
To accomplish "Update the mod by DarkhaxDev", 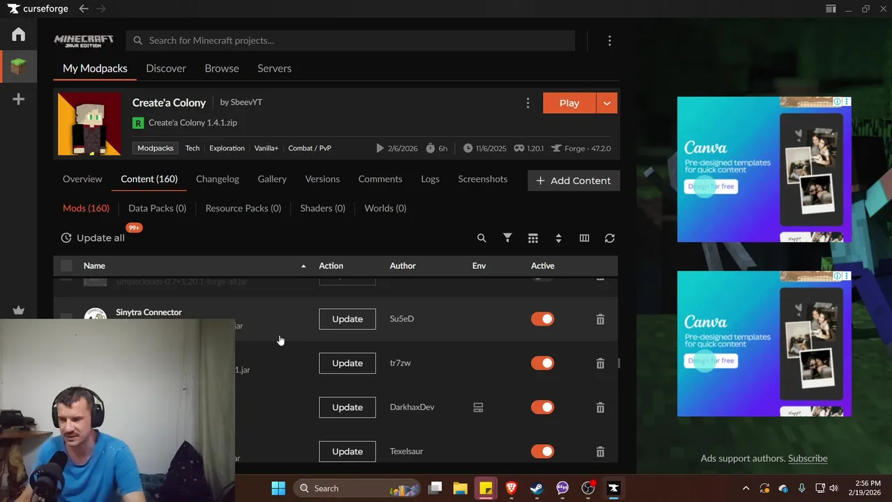I will 347,407.
